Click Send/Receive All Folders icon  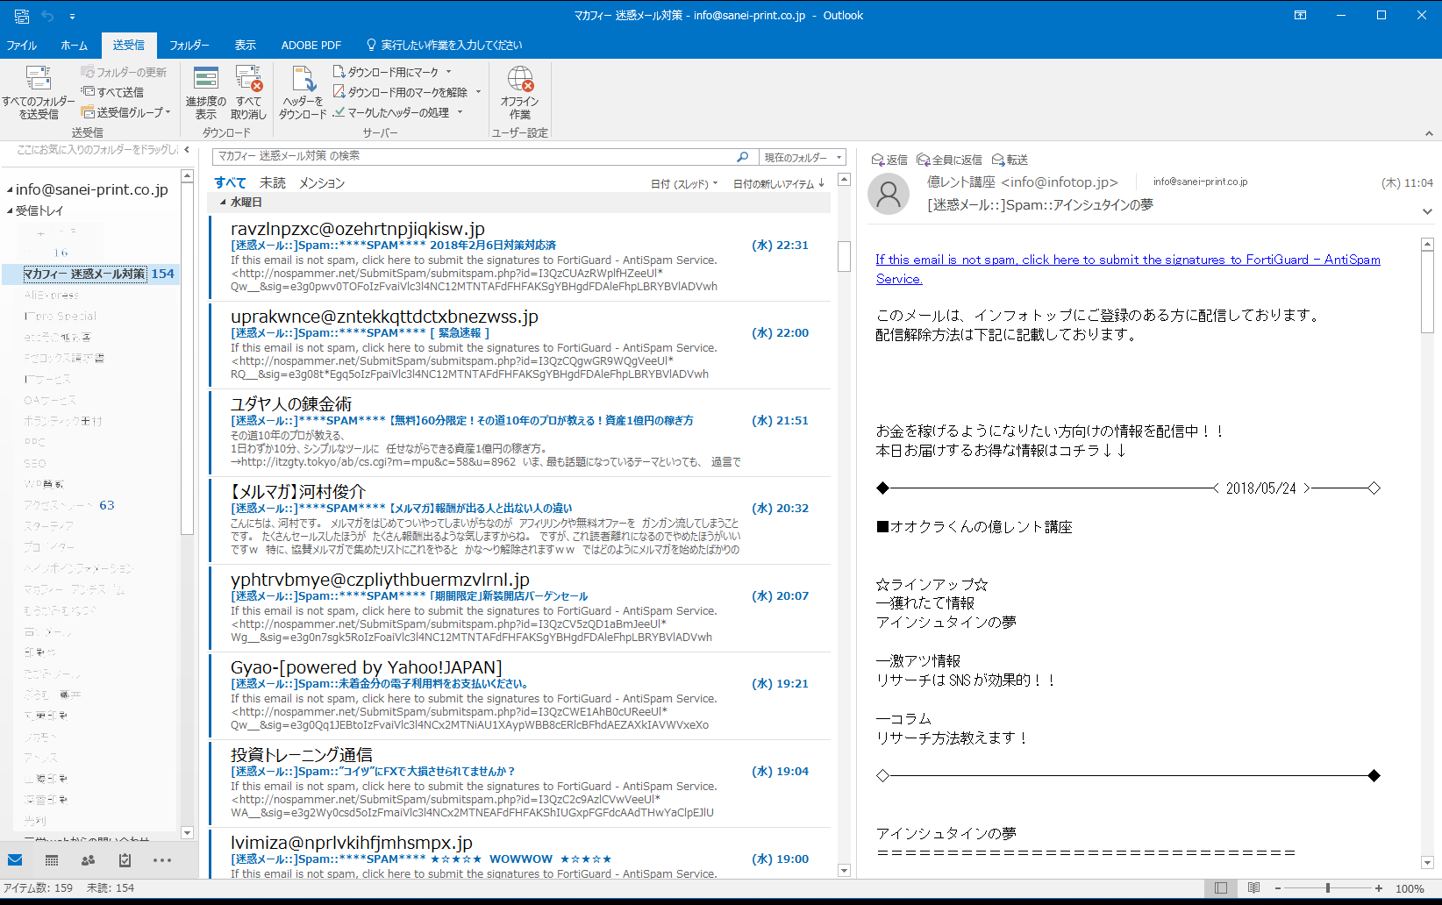tap(39, 91)
